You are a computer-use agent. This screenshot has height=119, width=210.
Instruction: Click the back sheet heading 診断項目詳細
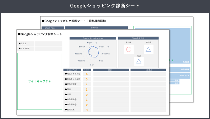click(97, 21)
